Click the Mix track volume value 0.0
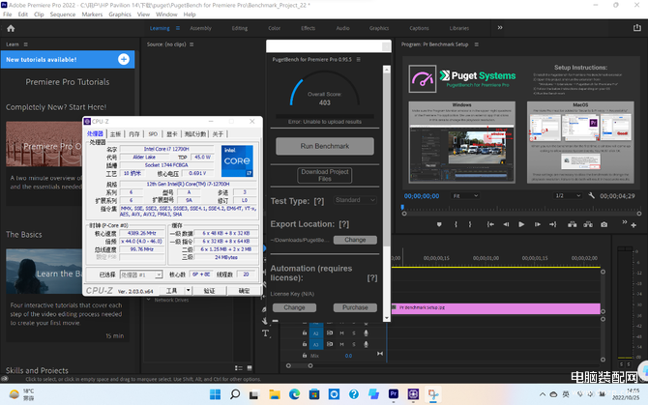The image size is (648, 405). tap(348, 356)
